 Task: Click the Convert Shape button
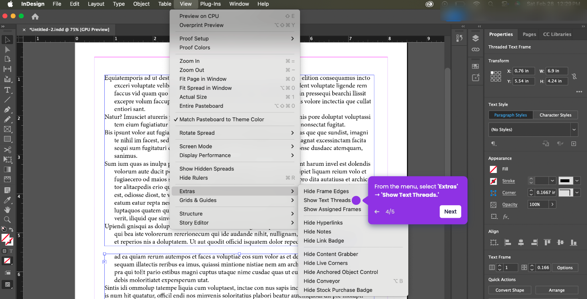509,290
